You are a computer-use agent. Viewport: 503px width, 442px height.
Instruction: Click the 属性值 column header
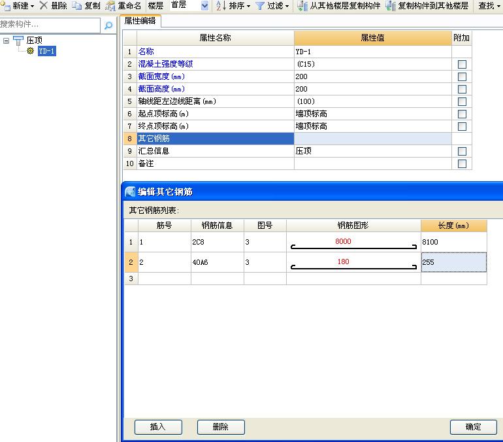(373, 38)
